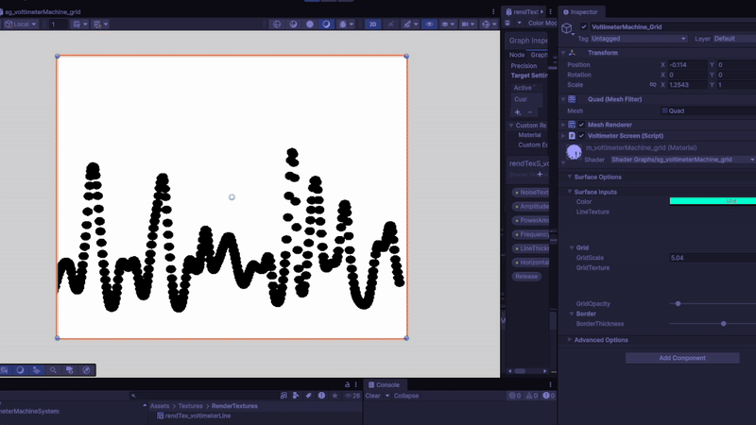Toggle VoltimeterMachine_Grid active checkbox
The image size is (756, 425).
pos(584,27)
